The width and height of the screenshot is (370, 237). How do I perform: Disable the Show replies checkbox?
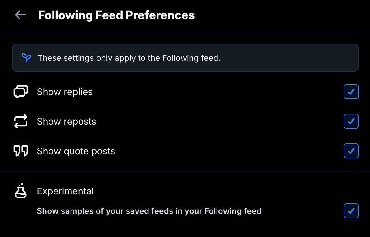(351, 92)
